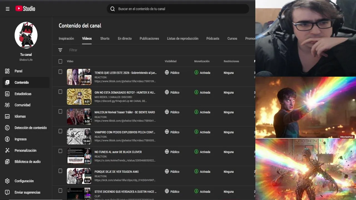
Task: Click the Monetización column header
Action: (x=202, y=61)
